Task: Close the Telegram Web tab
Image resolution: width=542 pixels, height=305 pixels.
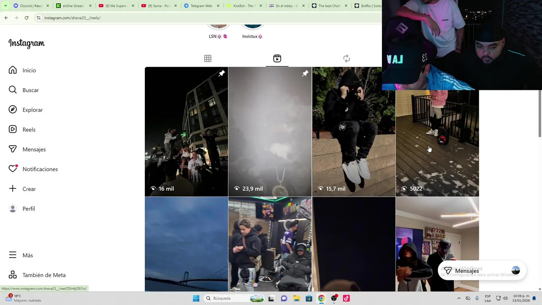Action: pyautogui.click(x=218, y=6)
